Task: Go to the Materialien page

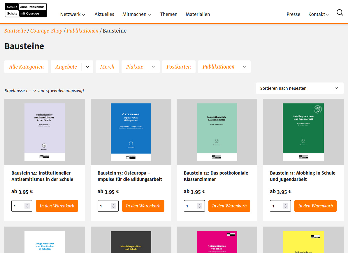Action: coord(198,14)
